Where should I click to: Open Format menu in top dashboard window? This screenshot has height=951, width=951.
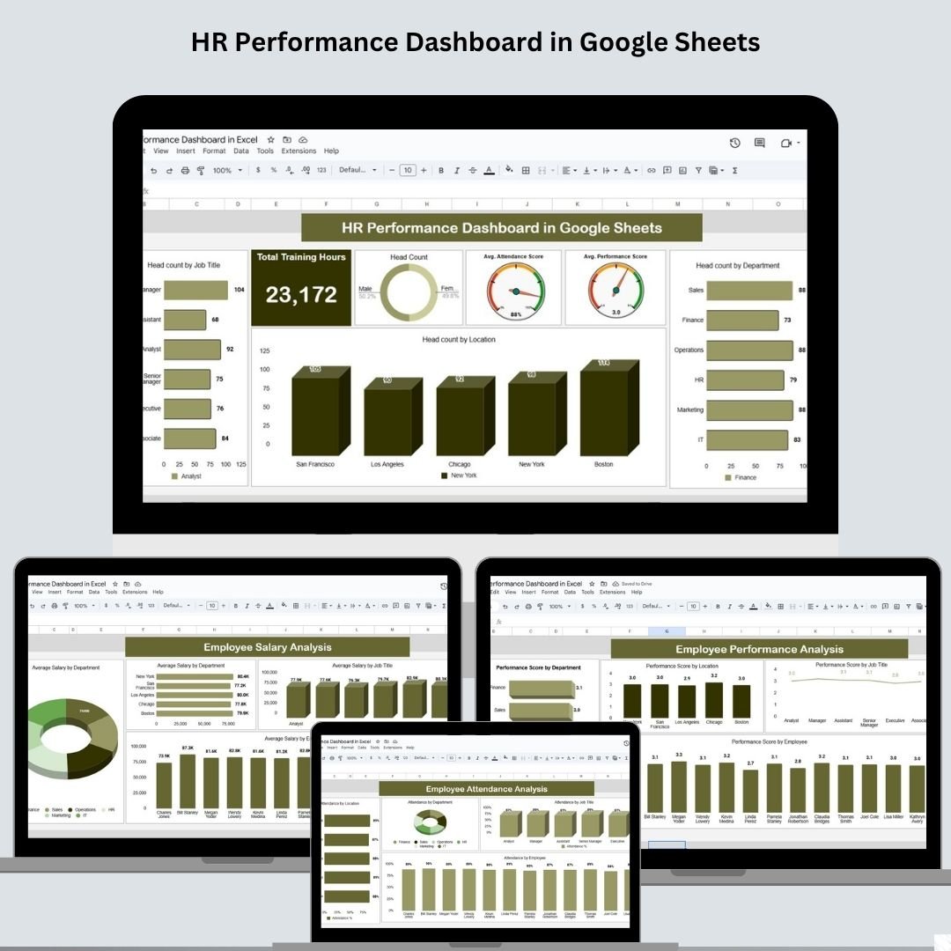click(x=214, y=151)
